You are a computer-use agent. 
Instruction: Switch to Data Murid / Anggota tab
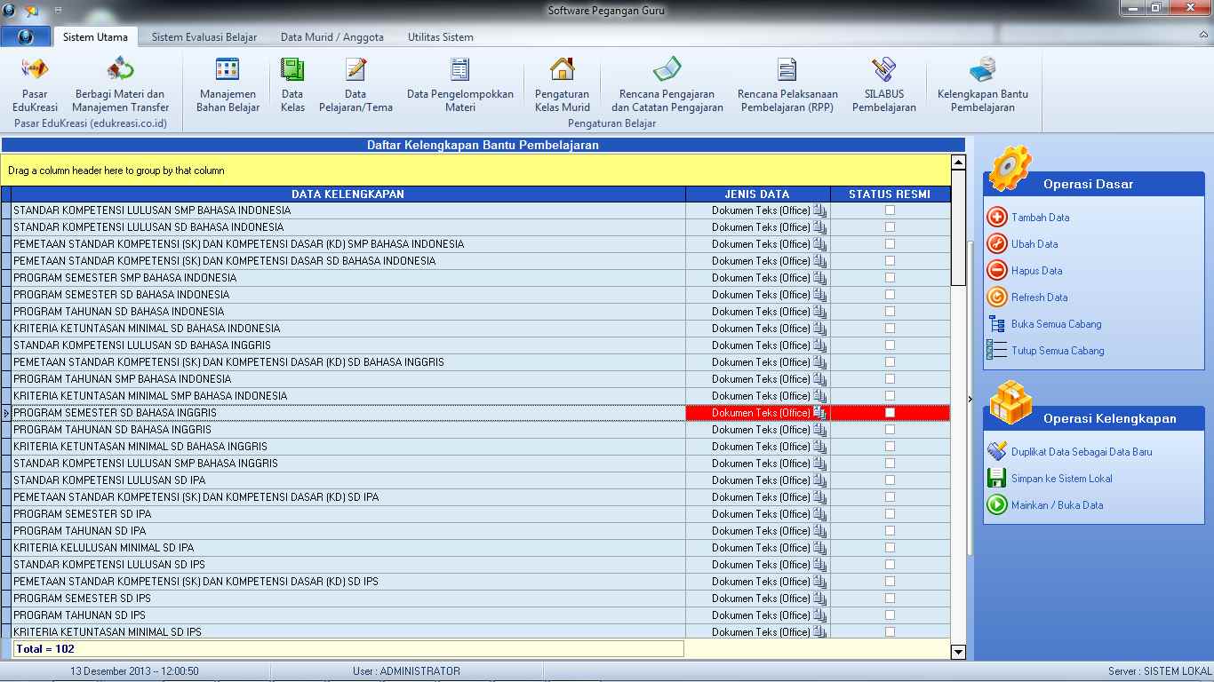coord(332,37)
